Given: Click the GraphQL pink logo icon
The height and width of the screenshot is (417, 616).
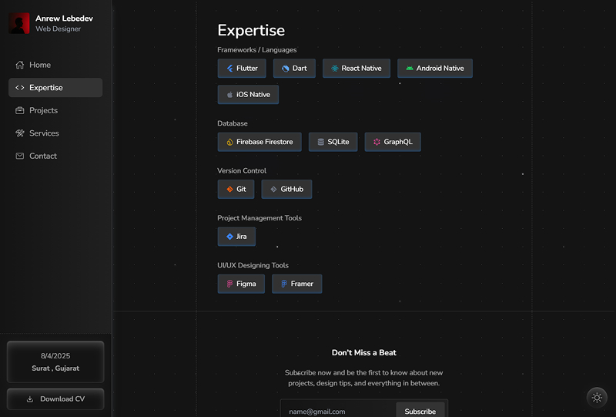Looking at the screenshot, I should coord(377,142).
